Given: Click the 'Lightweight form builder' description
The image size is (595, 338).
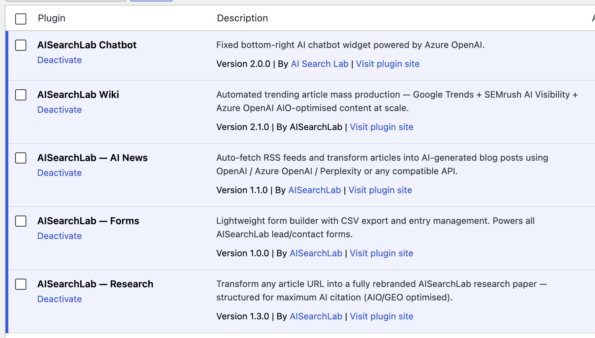Looking at the screenshot, I should [376, 227].
